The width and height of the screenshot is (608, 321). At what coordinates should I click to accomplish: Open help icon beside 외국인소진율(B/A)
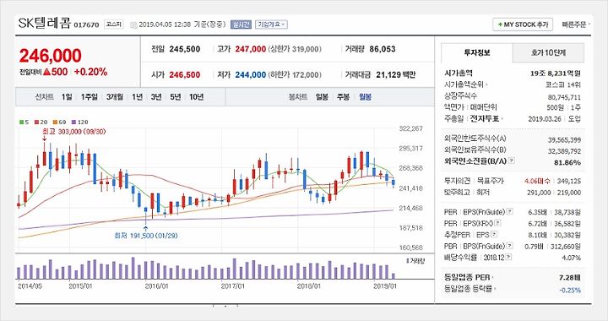[512, 160]
